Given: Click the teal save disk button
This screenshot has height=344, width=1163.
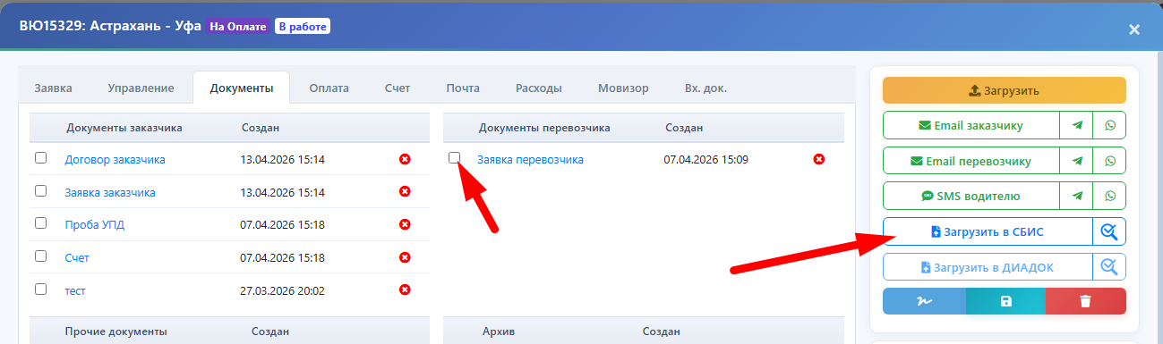Looking at the screenshot, I should click(1005, 301).
